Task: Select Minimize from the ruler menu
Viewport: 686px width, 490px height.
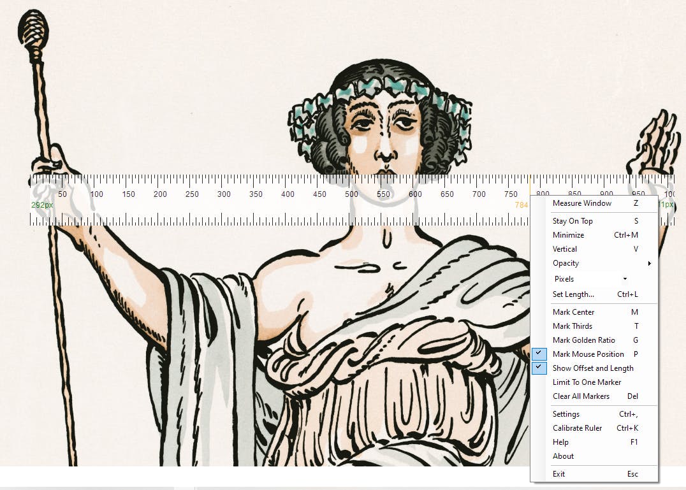Action: pyautogui.click(x=568, y=235)
